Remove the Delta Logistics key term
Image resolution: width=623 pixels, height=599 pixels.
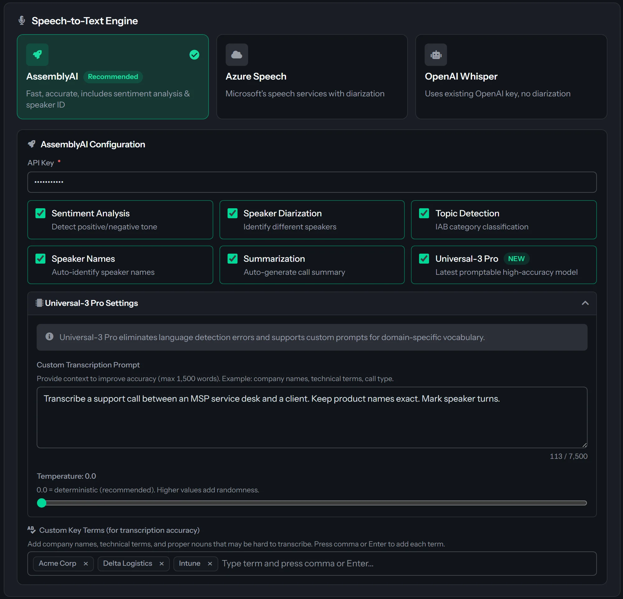161,564
